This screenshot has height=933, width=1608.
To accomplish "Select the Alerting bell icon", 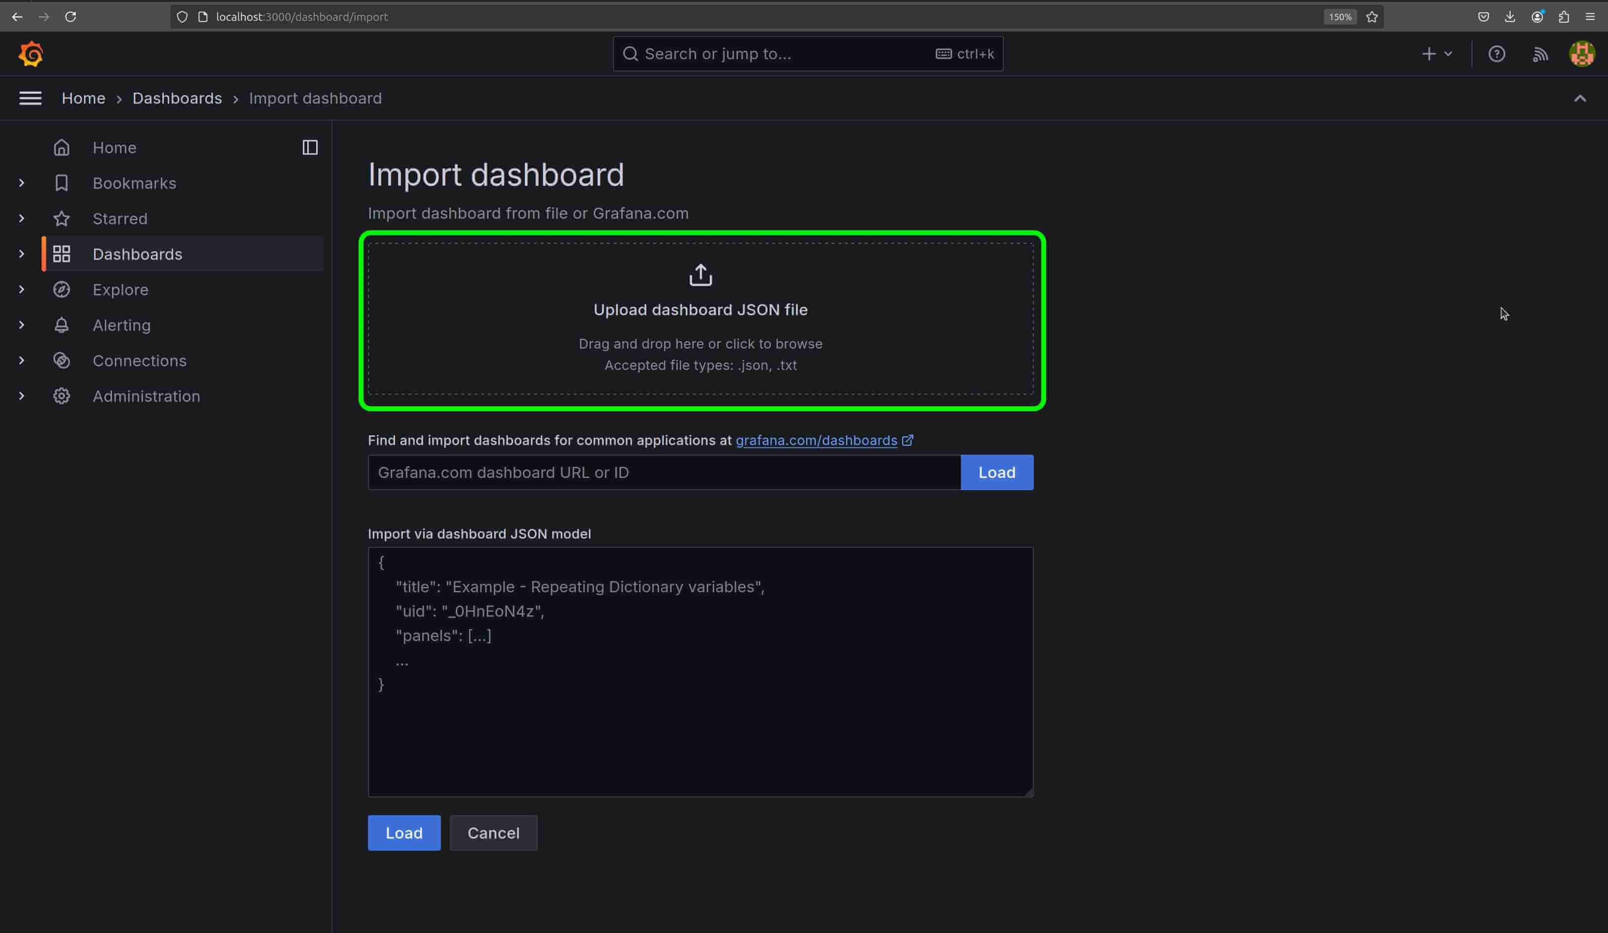I will (x=61, y=324).
